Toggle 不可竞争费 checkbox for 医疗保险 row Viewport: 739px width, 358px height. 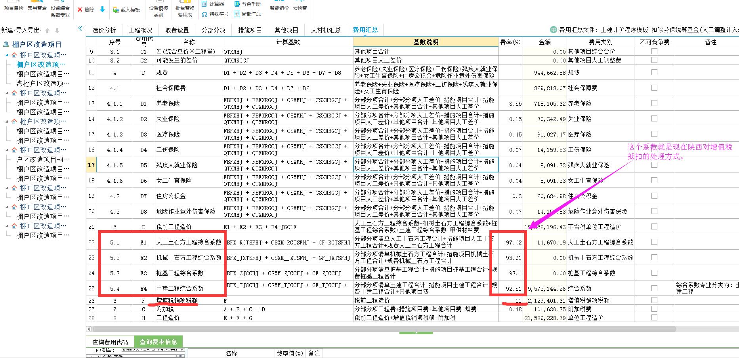click(654, 134)
